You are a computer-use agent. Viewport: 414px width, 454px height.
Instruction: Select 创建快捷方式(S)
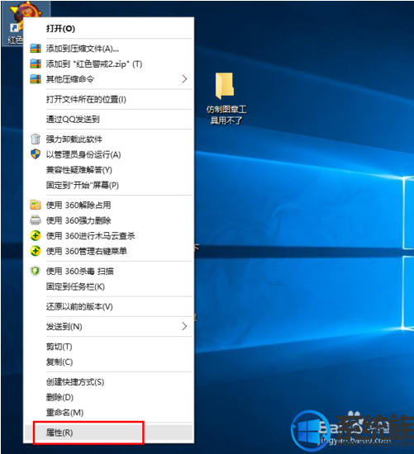point(108,381)
